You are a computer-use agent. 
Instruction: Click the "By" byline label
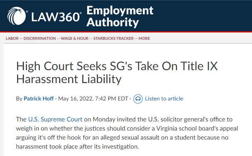pyautogui.click(x=19, y=99)
